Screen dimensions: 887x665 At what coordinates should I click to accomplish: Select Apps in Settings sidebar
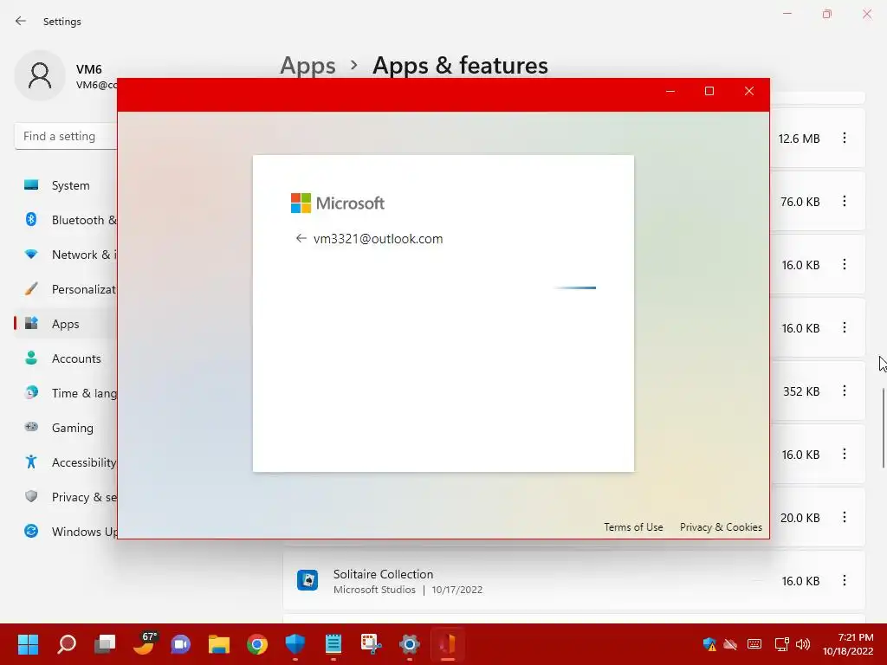pos(66,324)
